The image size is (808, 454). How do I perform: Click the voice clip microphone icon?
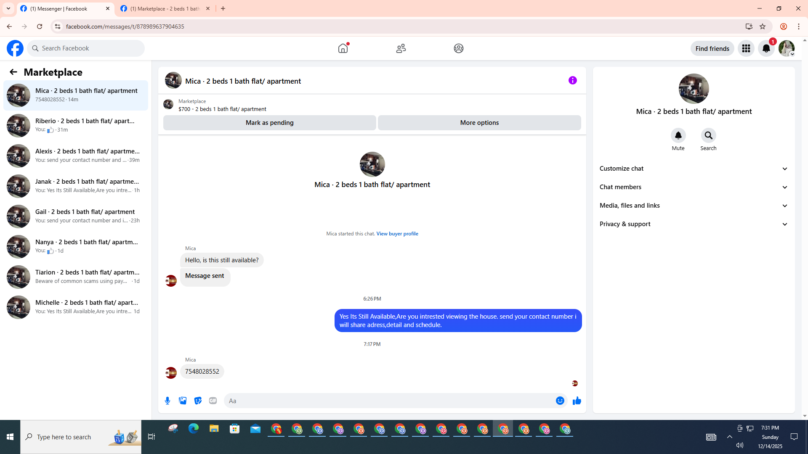[167, 401]
